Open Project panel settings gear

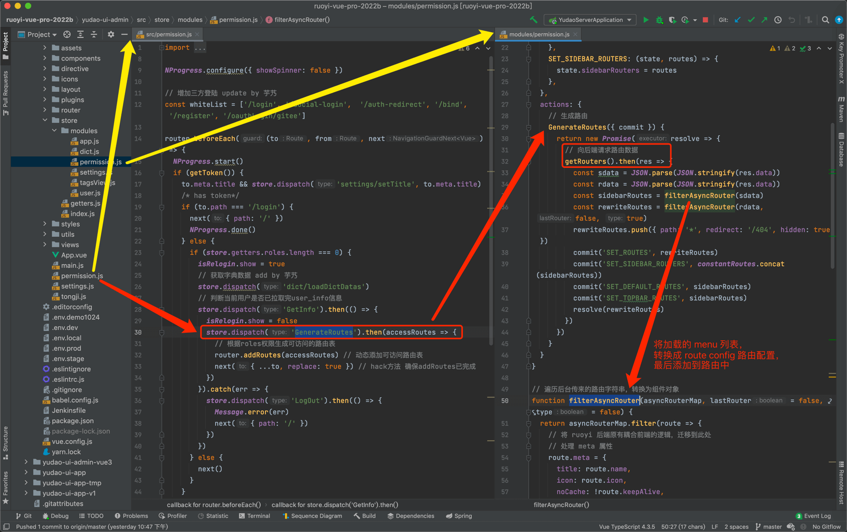point(110,34)
